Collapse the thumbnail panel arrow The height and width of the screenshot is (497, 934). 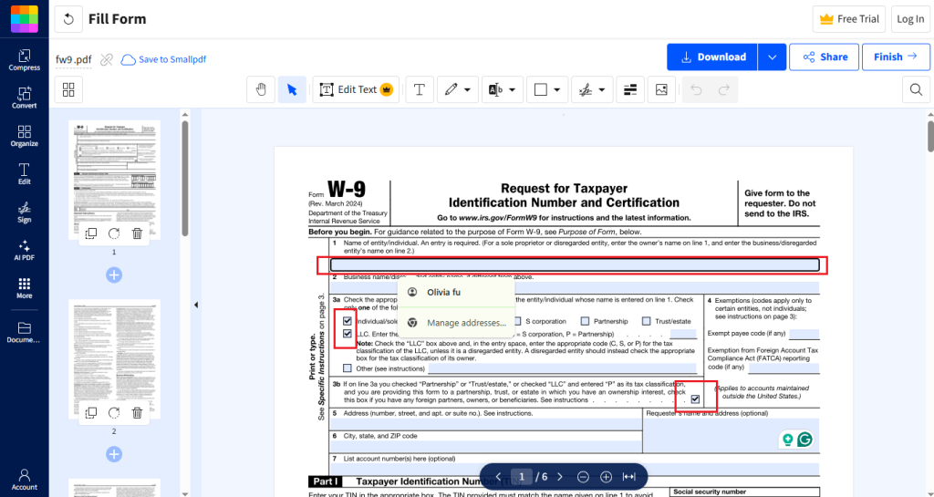(x=196, y=305)
